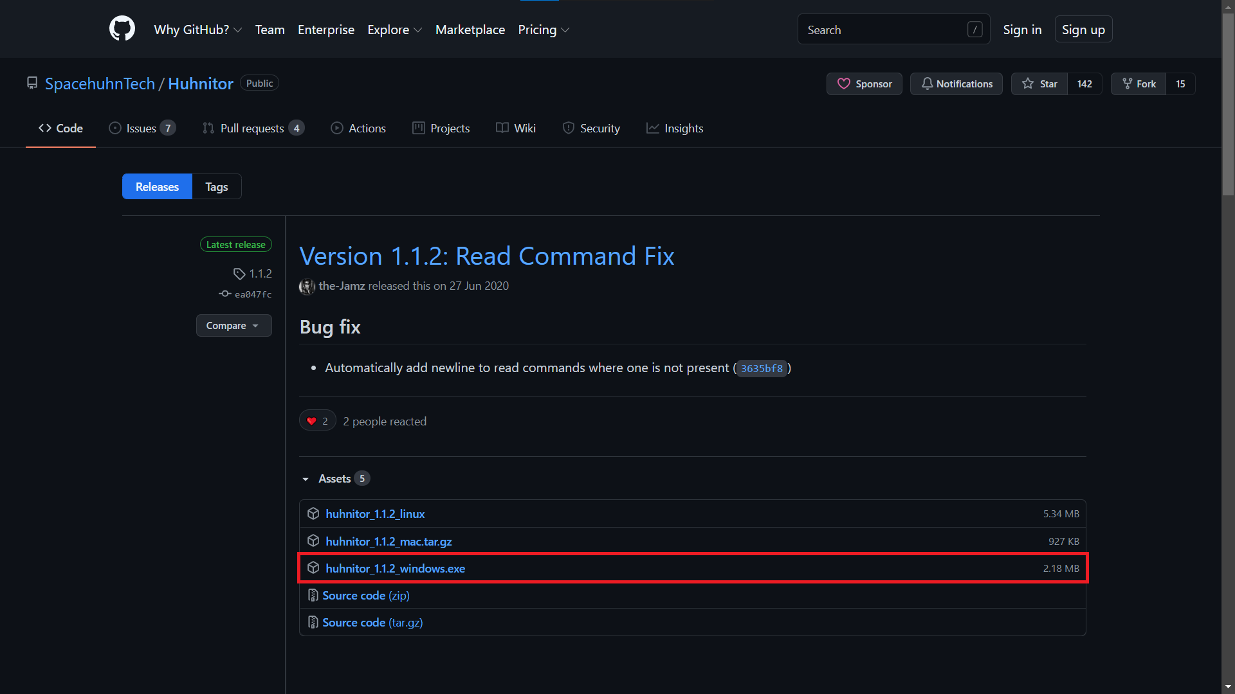Click the repository book icon beside SpacehuhnTech
This screenshot has width=1235, height=694.
32,83
